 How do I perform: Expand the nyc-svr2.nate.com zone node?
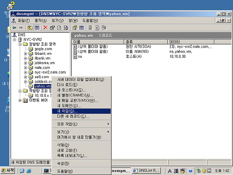tap(26, 73)
